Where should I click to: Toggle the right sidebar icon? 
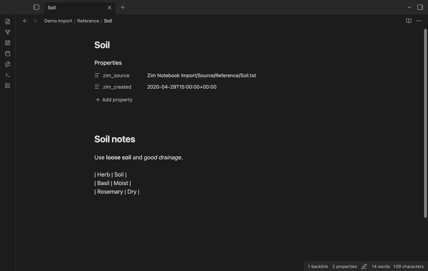click(420, 7)
